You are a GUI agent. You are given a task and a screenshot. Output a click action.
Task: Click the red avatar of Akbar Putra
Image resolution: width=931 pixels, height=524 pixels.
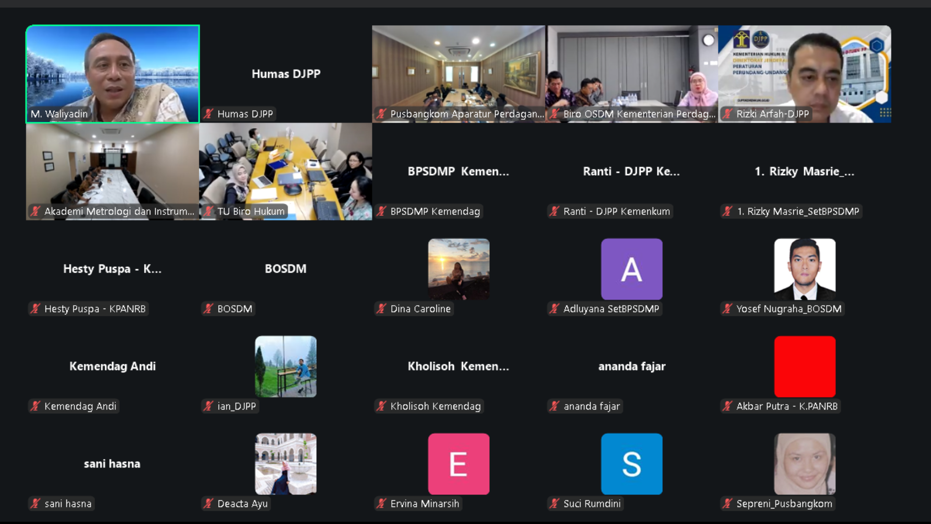[804, 366]
